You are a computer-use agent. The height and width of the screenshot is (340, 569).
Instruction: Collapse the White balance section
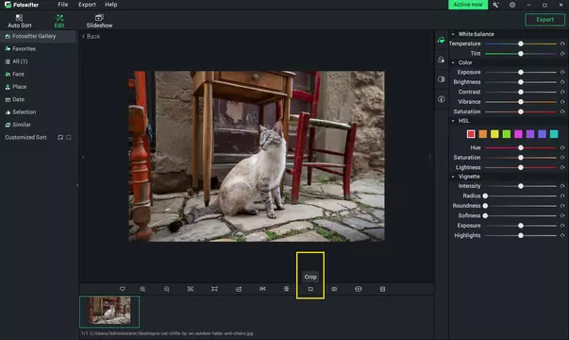click(453, 34)
